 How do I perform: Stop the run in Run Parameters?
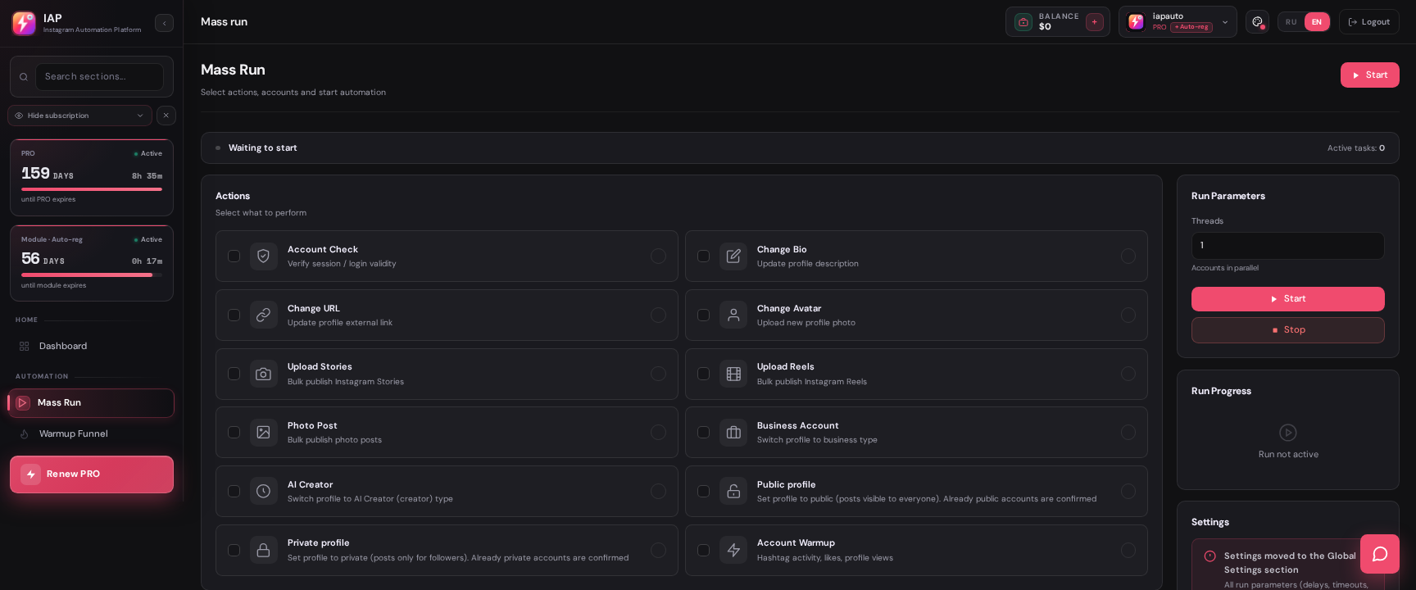[x=1287, y=330]
